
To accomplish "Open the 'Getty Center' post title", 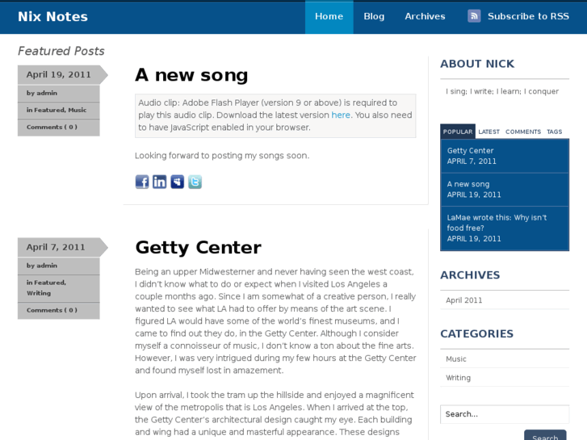I will point(199,248).
